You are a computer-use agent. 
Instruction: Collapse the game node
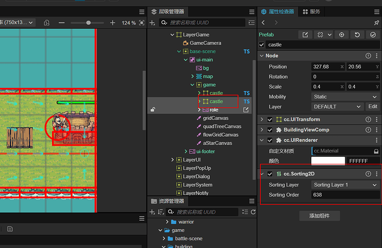click(192, 85)
